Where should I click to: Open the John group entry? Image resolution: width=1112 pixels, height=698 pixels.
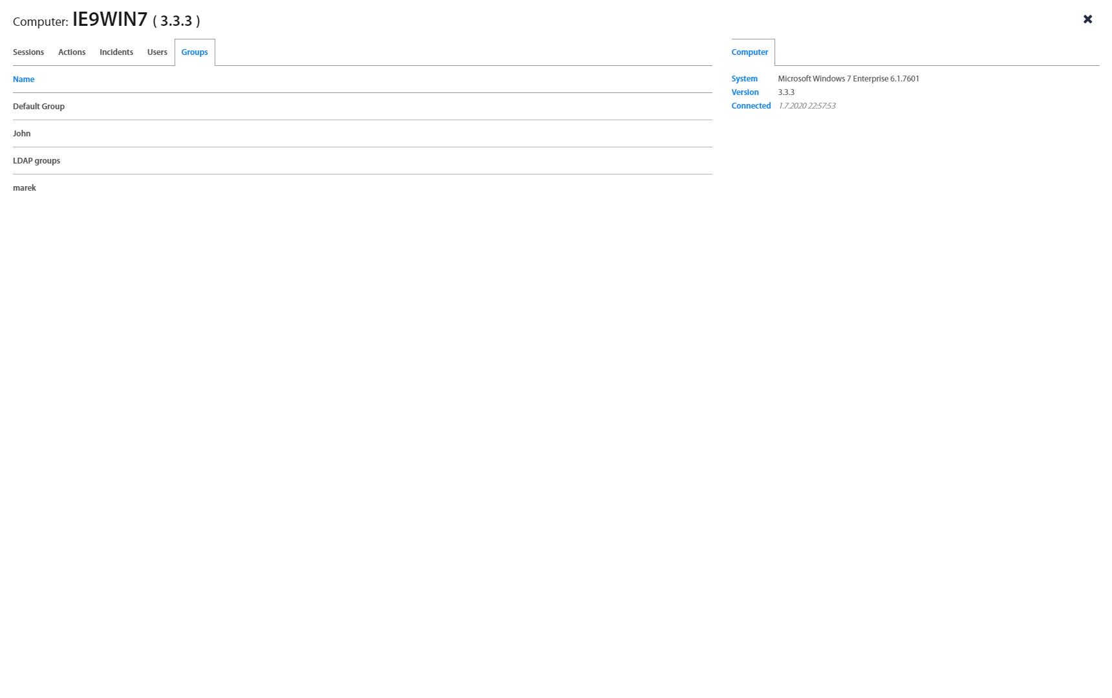[x=22, y=134]
